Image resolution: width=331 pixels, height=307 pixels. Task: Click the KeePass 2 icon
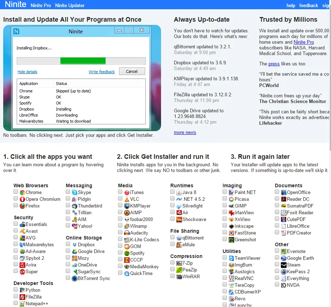[284, 272]
